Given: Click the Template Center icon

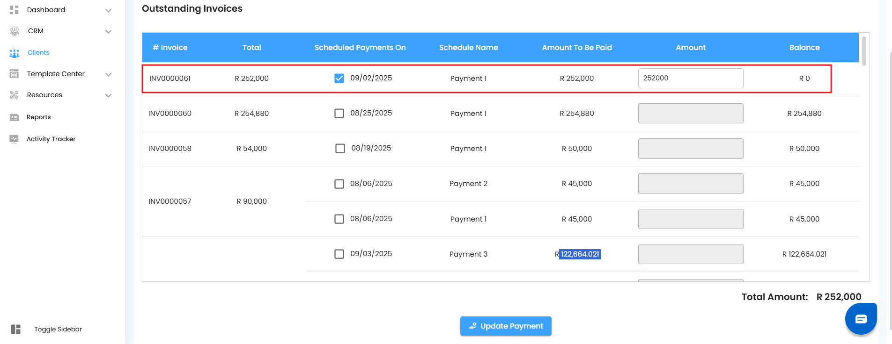Looking at the screenshot, I should [15, 74].
